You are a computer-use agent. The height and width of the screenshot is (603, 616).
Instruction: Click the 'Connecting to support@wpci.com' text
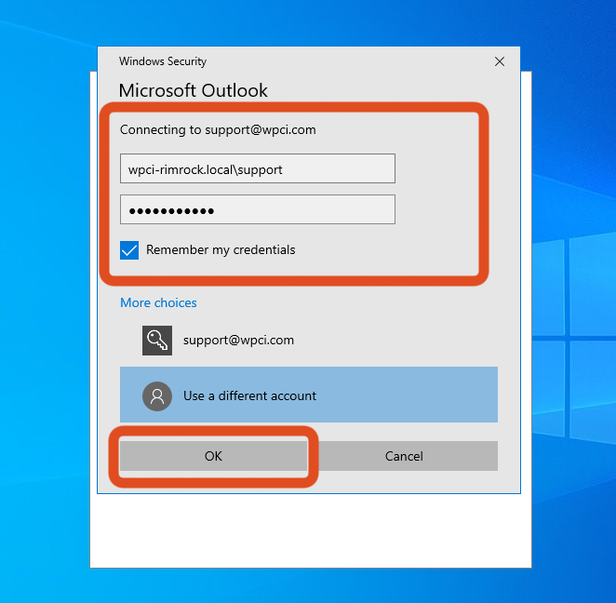pos(218,129)
